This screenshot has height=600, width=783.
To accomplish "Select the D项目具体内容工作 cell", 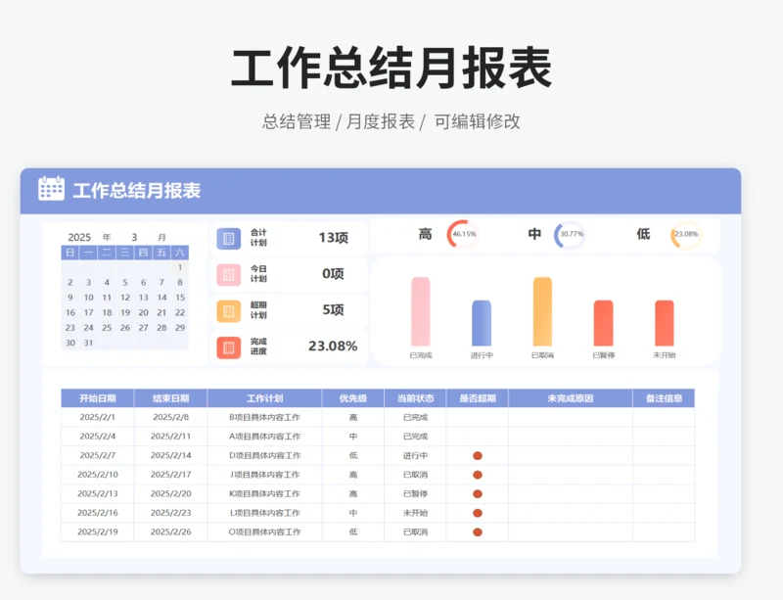I will coord(264,455).
